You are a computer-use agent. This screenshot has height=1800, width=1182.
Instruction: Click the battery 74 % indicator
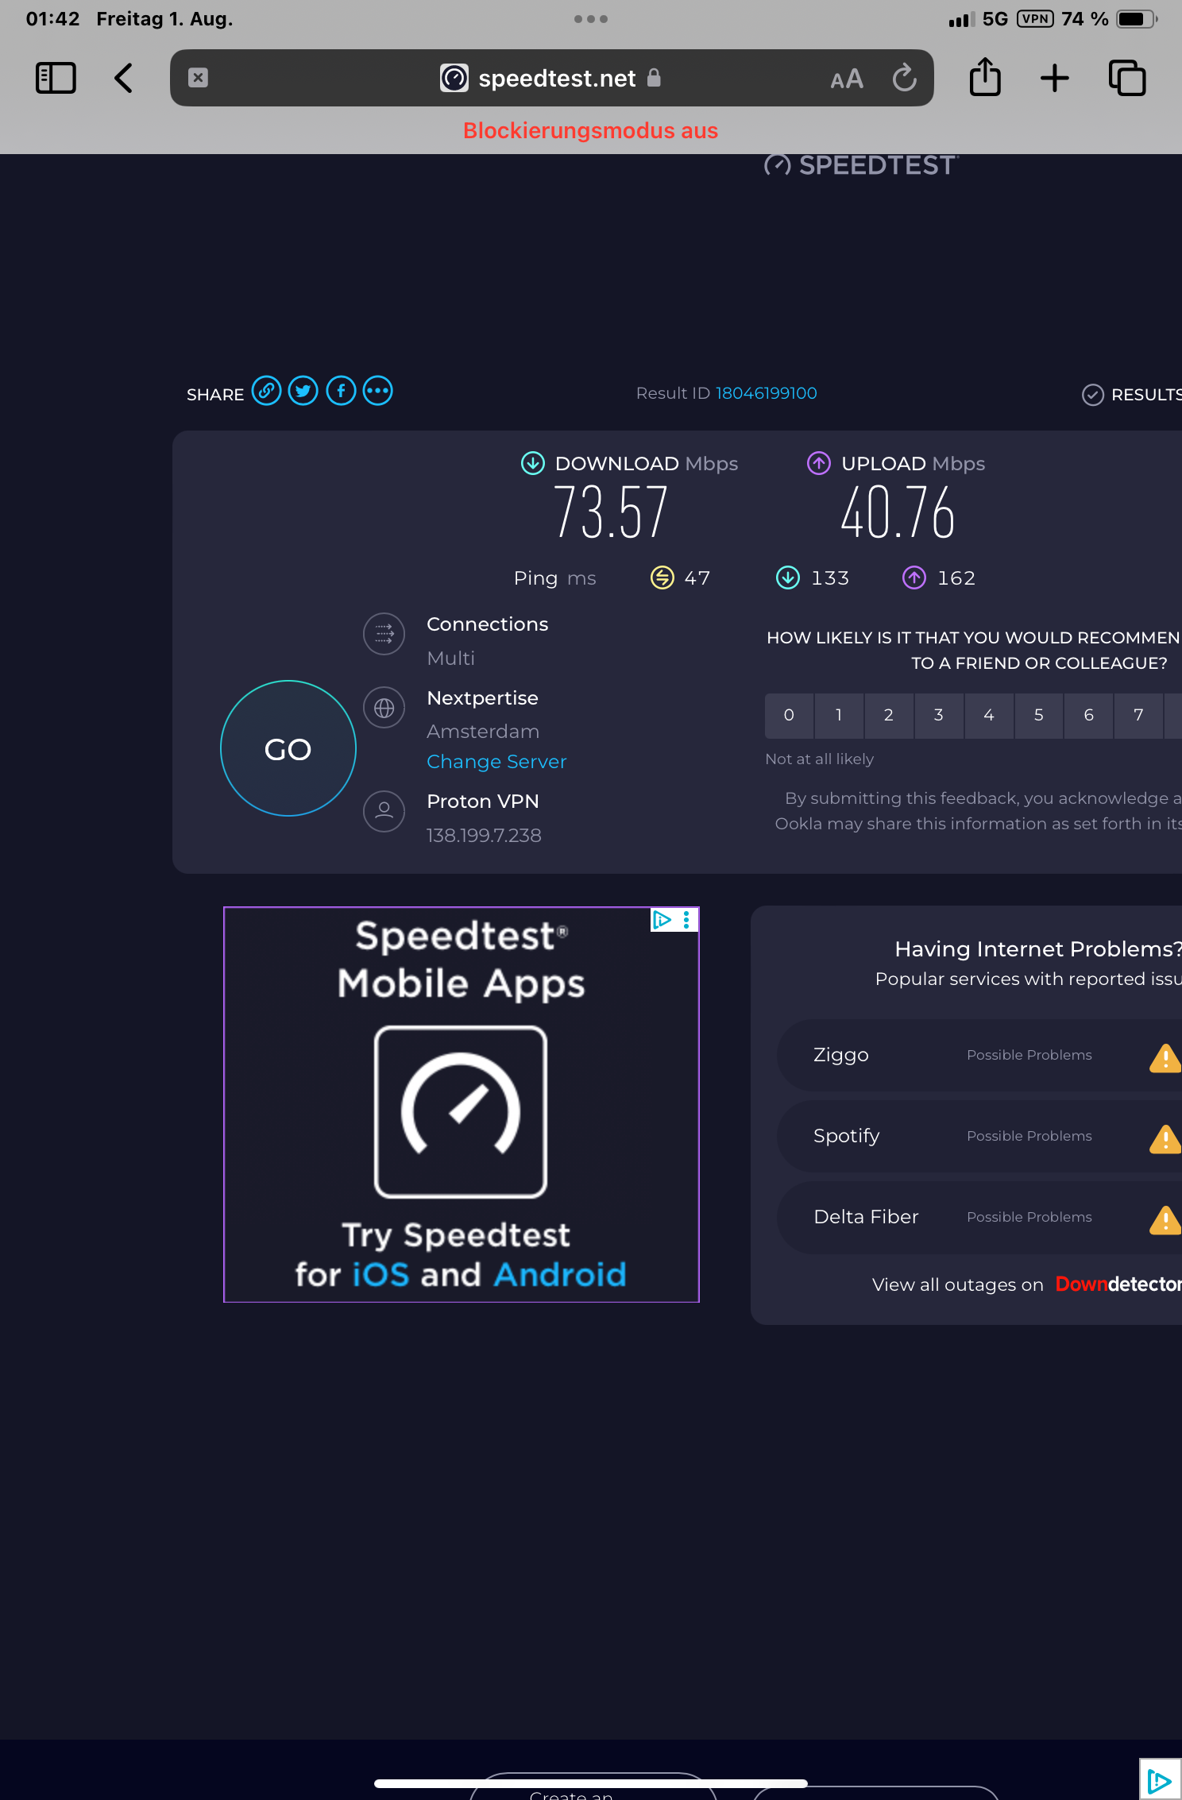click(x=1110, y=19)
